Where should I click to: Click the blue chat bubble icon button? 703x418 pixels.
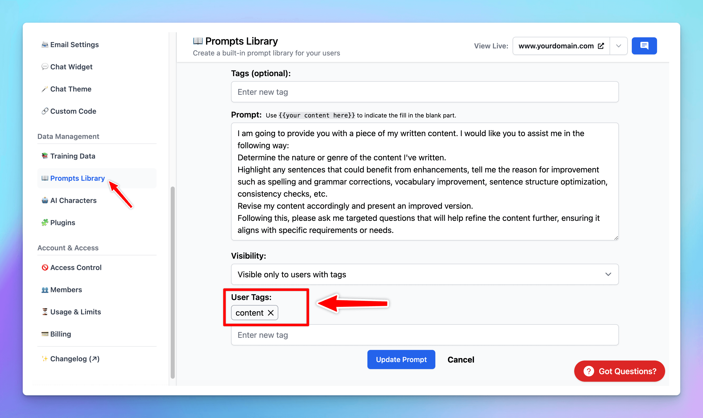tap(644, 46)
